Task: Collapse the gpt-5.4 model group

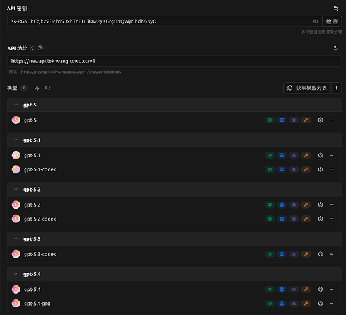Action: tap(16, 274)
